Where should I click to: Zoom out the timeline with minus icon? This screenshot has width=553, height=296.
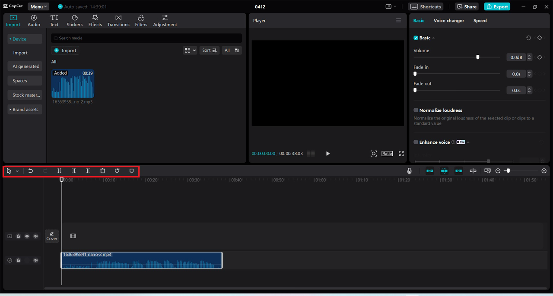click(x=498, y=171)
